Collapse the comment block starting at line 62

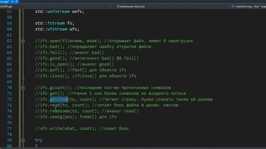pyautogui.click(x=23, y=41)
